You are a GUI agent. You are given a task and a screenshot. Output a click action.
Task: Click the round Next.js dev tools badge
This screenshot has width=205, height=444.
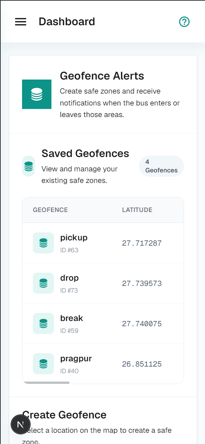[21, 425]
